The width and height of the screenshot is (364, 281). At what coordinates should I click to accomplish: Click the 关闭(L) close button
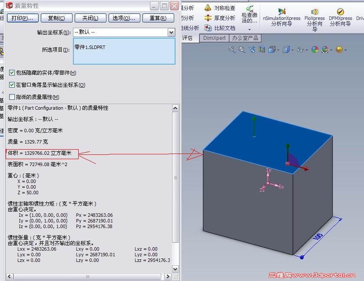click(90, 18)
